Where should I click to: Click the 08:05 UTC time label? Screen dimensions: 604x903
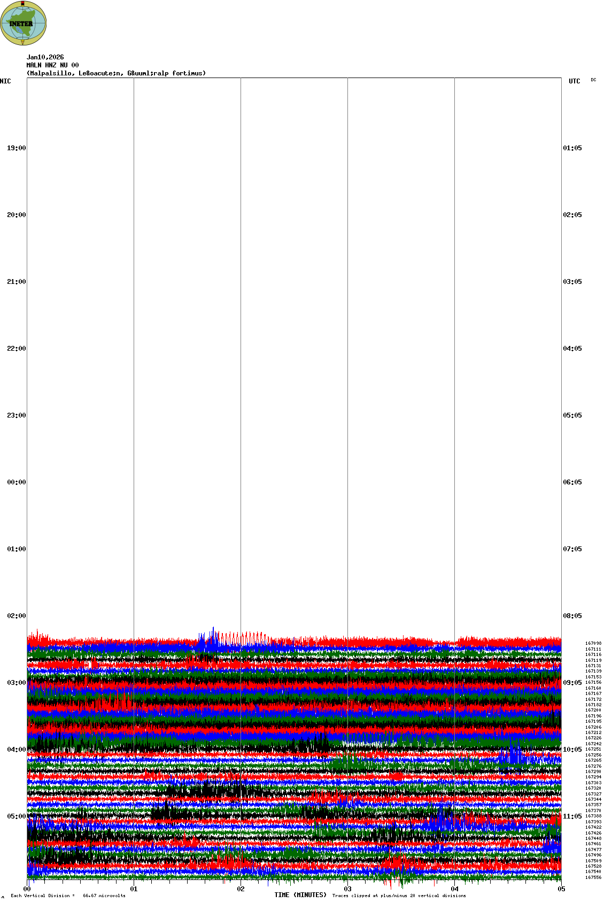pos(572,616)
